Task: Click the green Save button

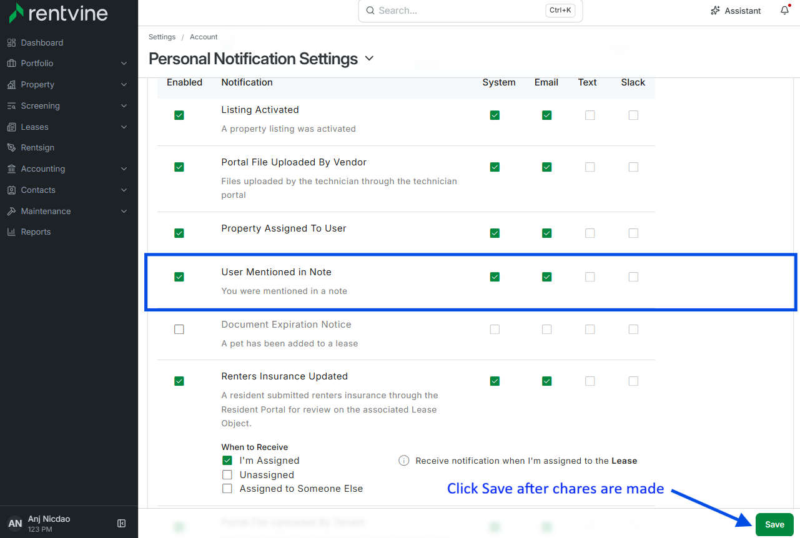Action: point(774,524)
